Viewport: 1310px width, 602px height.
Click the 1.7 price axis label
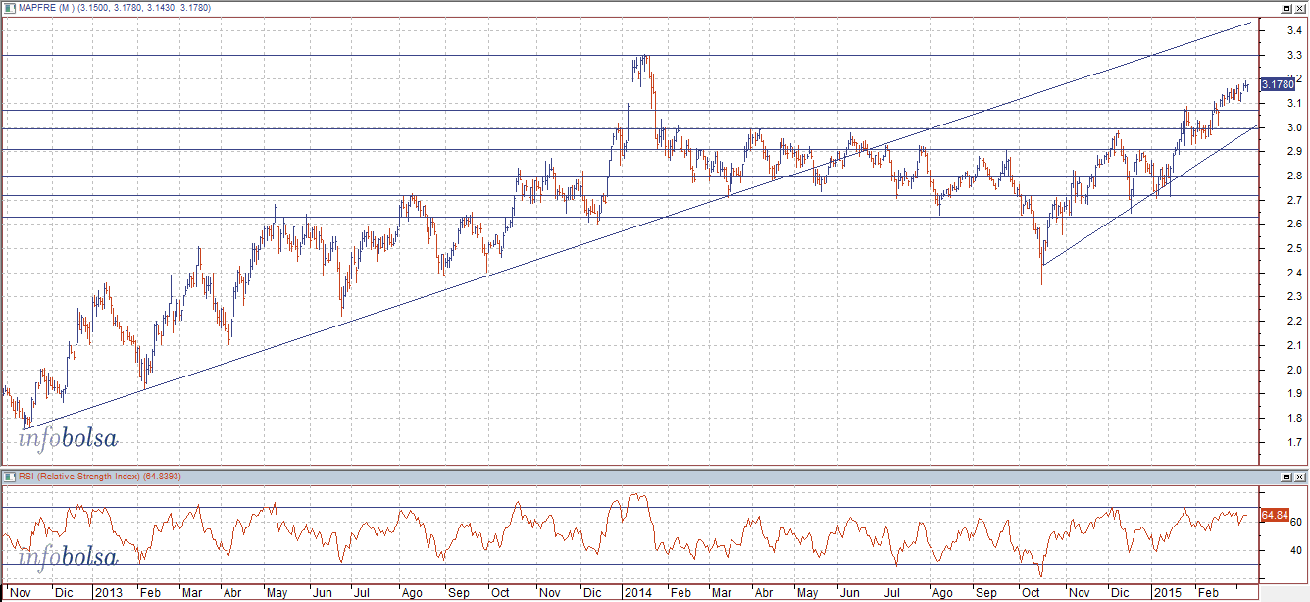click(1295, 442)
